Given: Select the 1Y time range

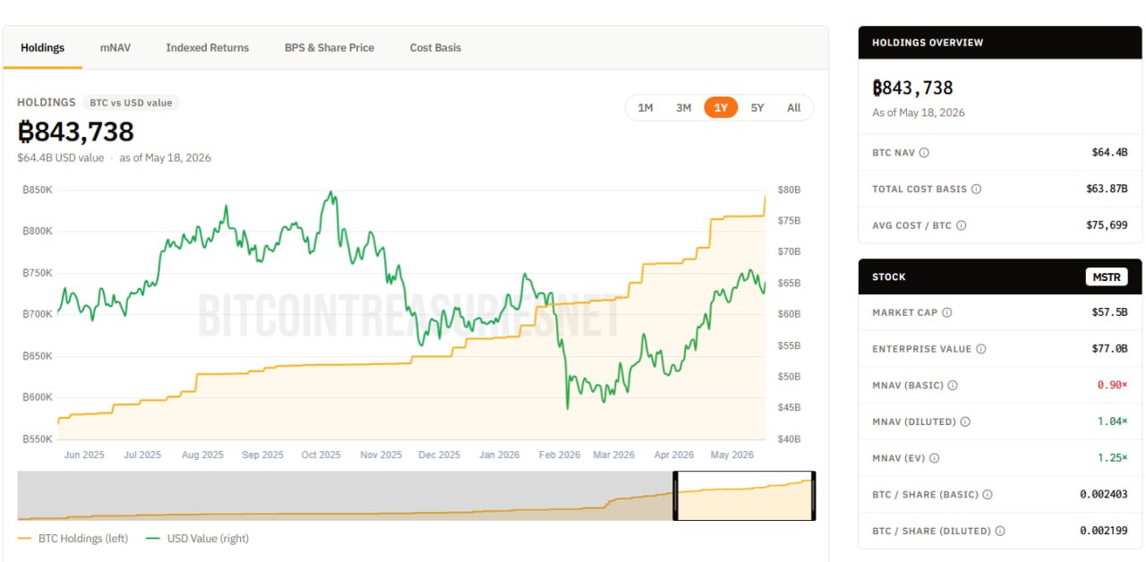Looking at the screenshot, I should 721,107.
